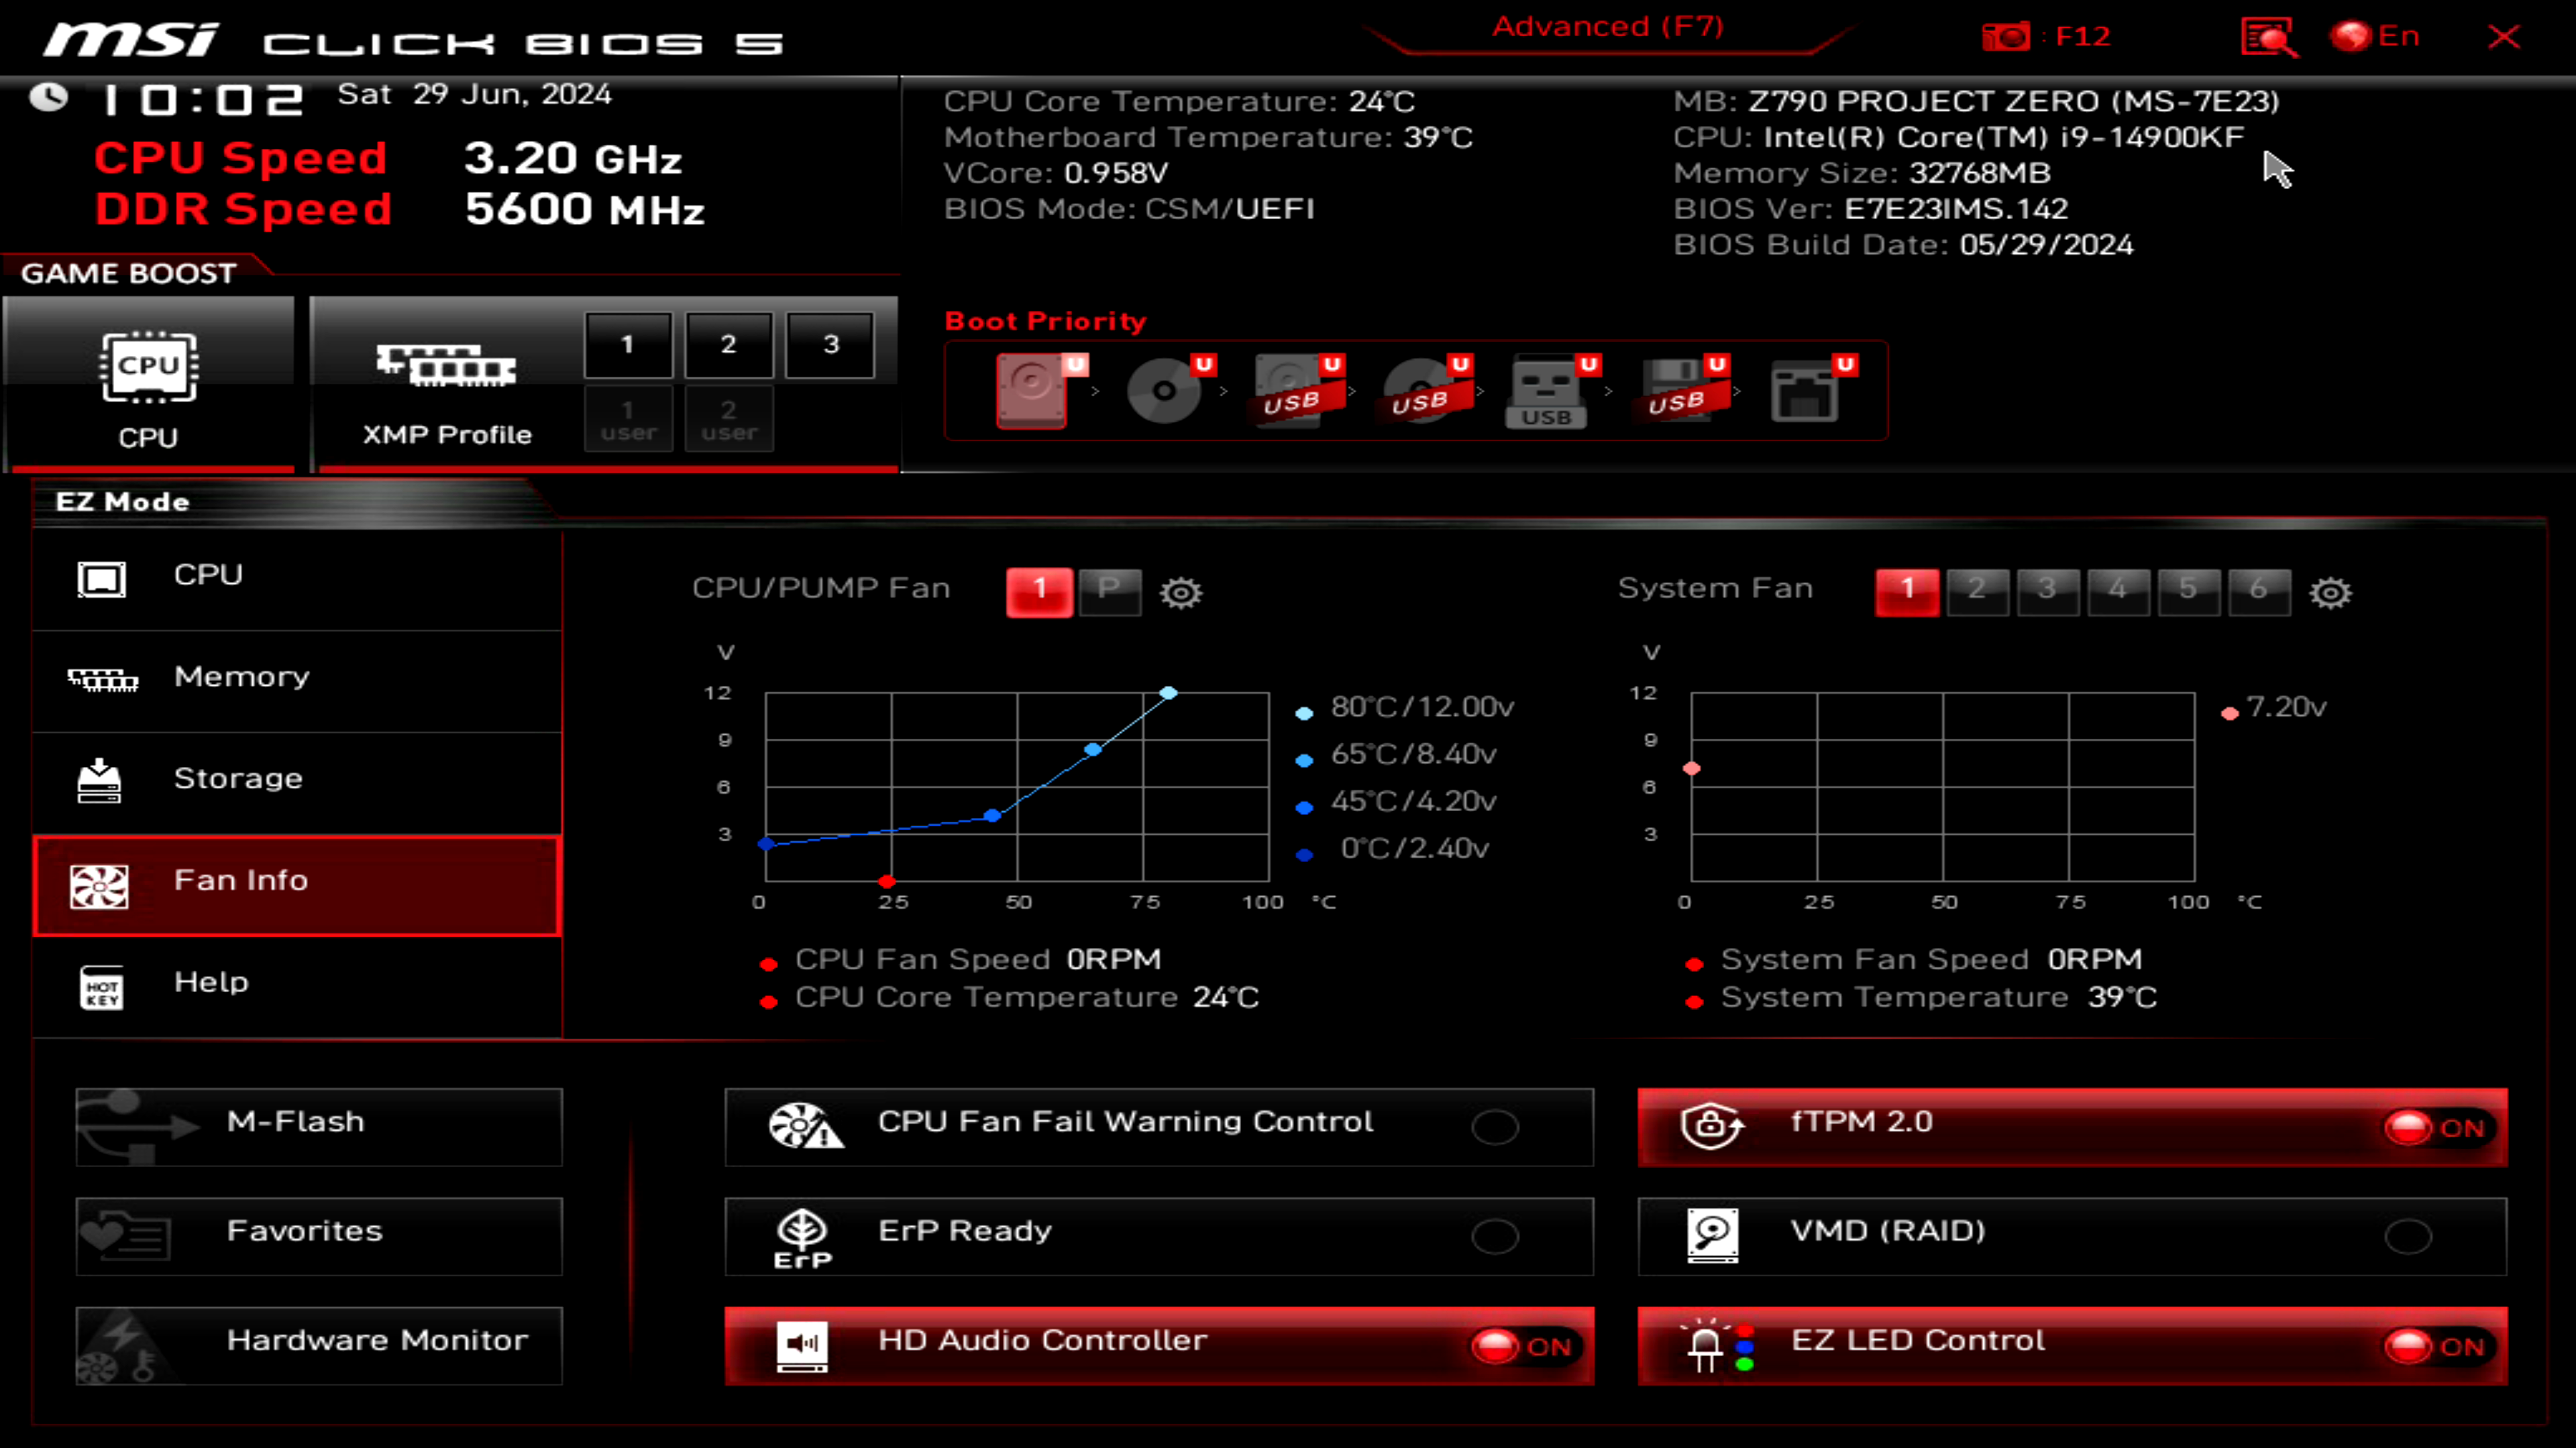2576x1448 pixels.
Task: Select the Memory icon in sidebar
Action: (x=99, y=675)
